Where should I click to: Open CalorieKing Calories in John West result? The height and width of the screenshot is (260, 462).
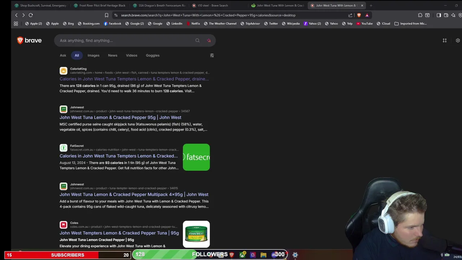[134, 79]
